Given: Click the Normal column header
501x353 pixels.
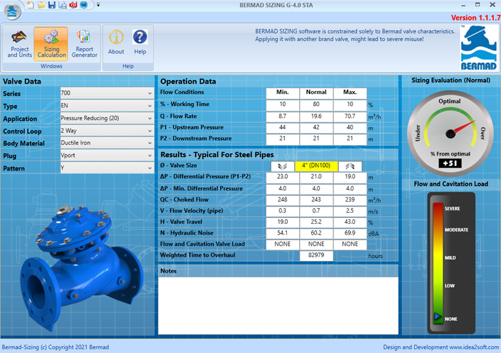Looking at the screenshot, I should pyautogui.click(x=316, y=93).
